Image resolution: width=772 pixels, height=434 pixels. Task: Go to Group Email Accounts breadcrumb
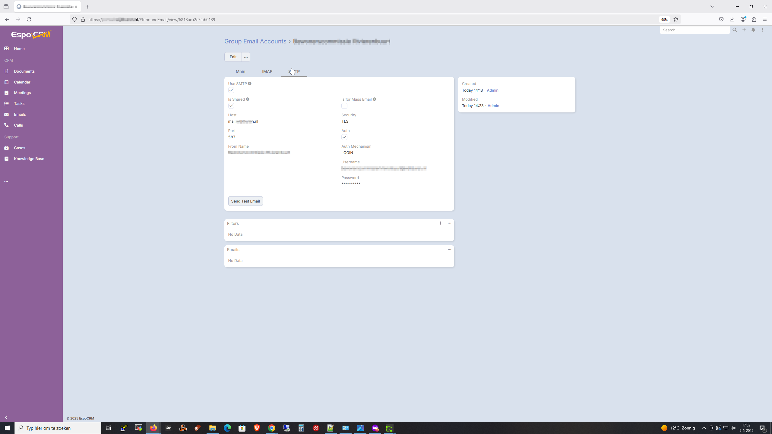pos(255,41)
